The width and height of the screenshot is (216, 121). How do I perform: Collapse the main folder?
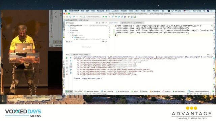[71, 35]
